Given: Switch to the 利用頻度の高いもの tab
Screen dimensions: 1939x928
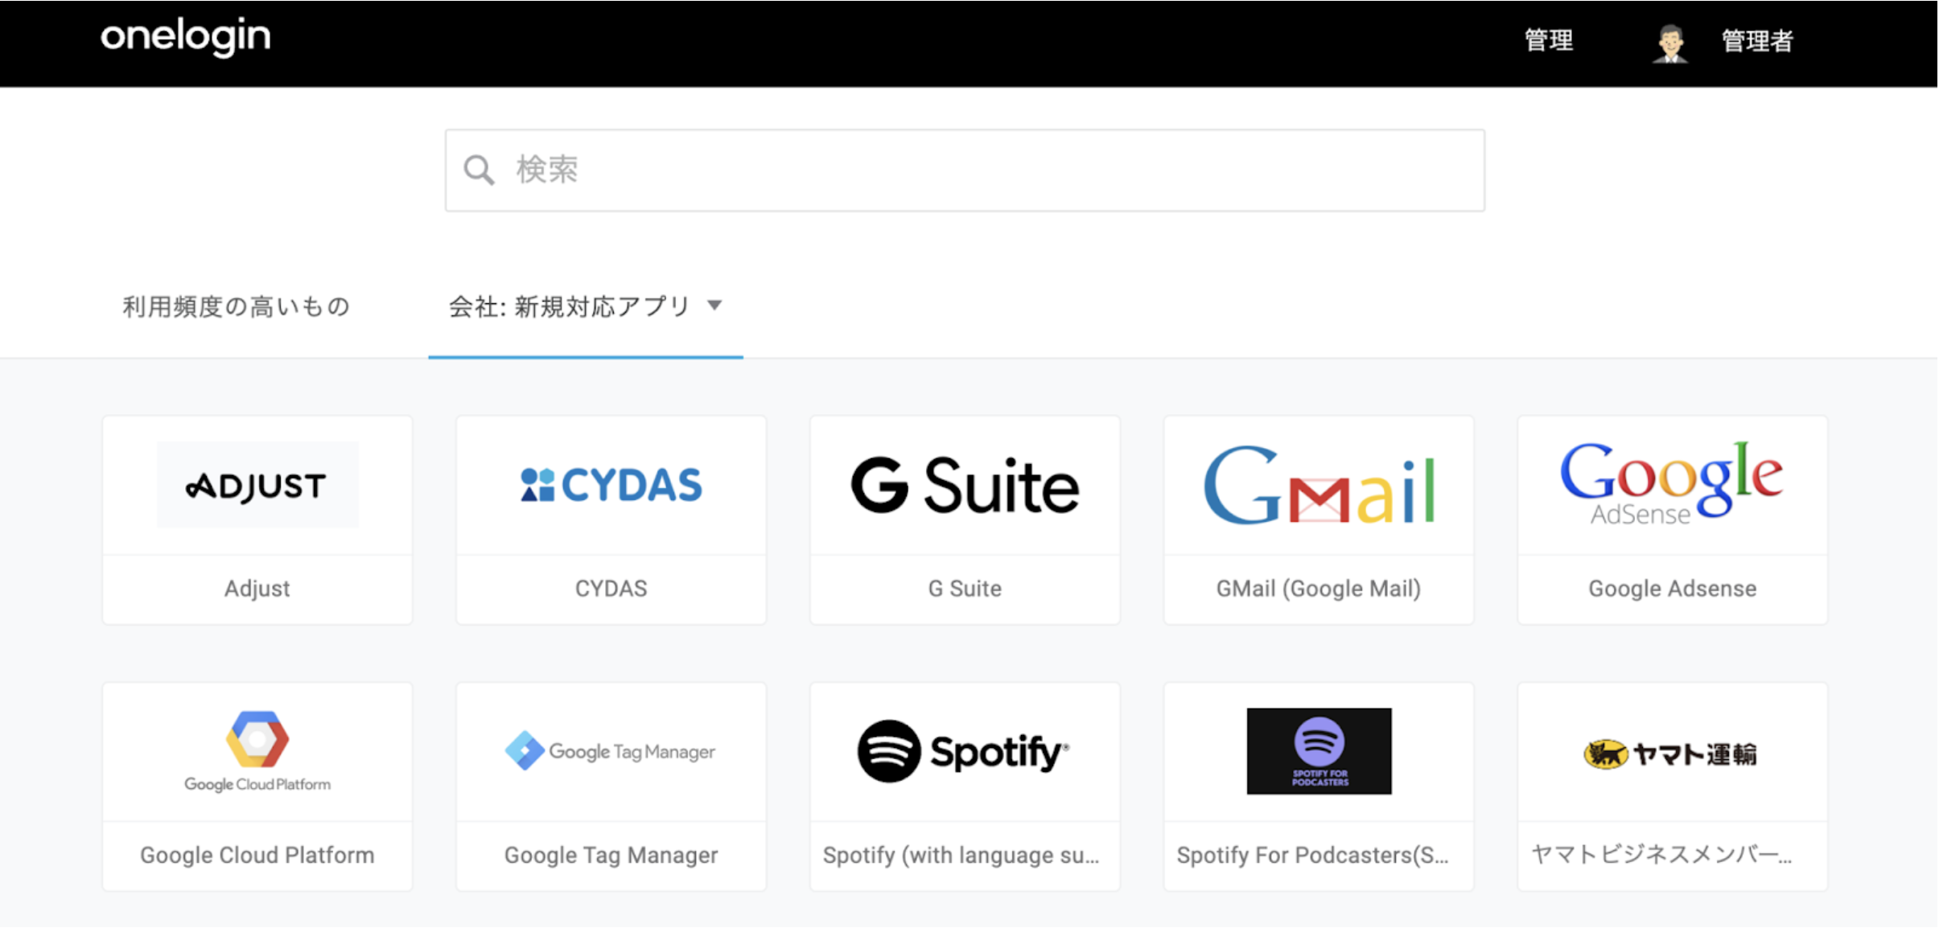Looking at the screenshot, I should tap(236, 306).
